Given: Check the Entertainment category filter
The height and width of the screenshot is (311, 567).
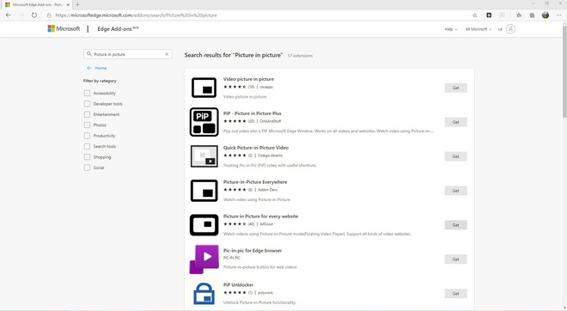Looking at the screenshot, I should (x=87, y=114).
